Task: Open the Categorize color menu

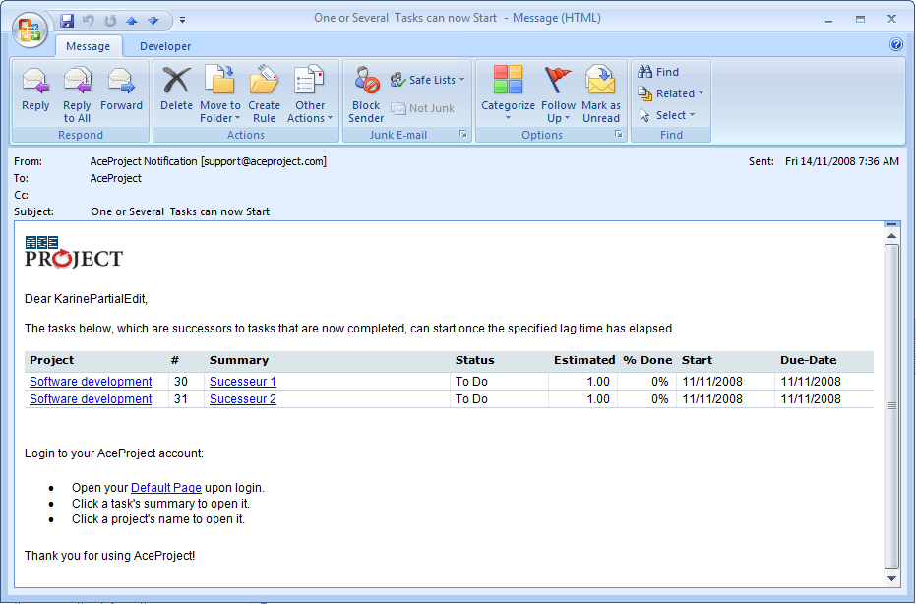Action: click(x=508, y=93)
